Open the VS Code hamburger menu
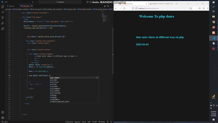 click(x=6, y=2)
